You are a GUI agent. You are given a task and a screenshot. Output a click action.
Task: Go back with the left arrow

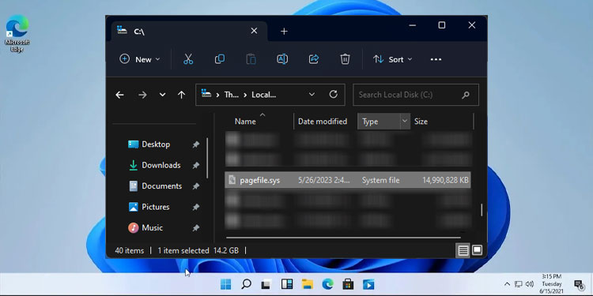[119, 95]
